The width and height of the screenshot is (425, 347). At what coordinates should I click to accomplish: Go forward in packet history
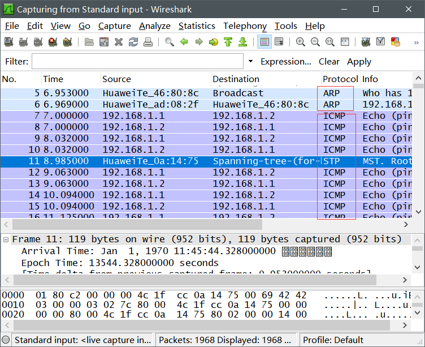[199, 42]
